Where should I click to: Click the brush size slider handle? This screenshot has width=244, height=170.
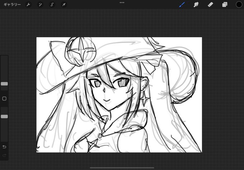4,84
